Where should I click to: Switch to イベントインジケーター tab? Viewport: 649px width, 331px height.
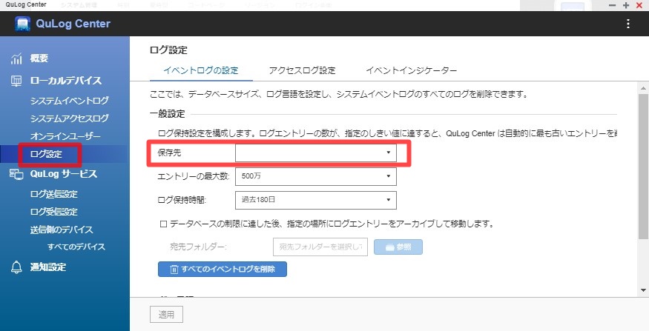click(412, 70)
